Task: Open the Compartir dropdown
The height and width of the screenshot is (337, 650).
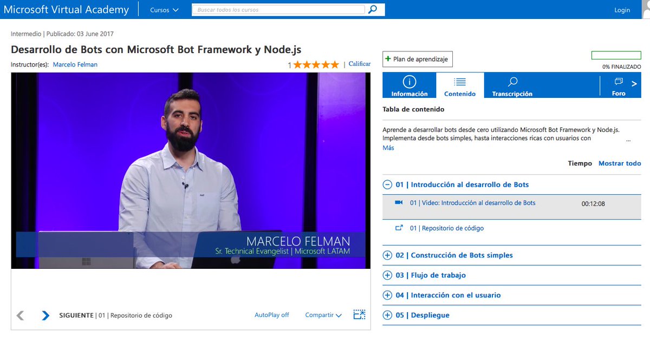Action: click(323, 315)
